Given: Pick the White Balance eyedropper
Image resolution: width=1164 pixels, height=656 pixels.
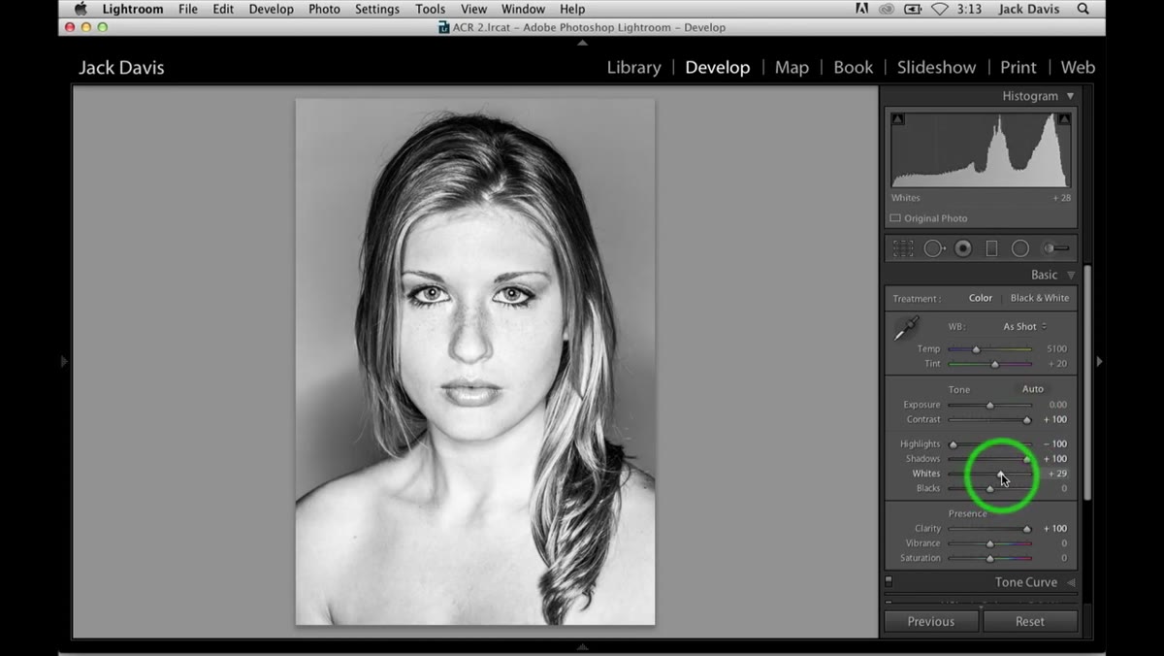Looking at the screenshot, I should 905,329.
